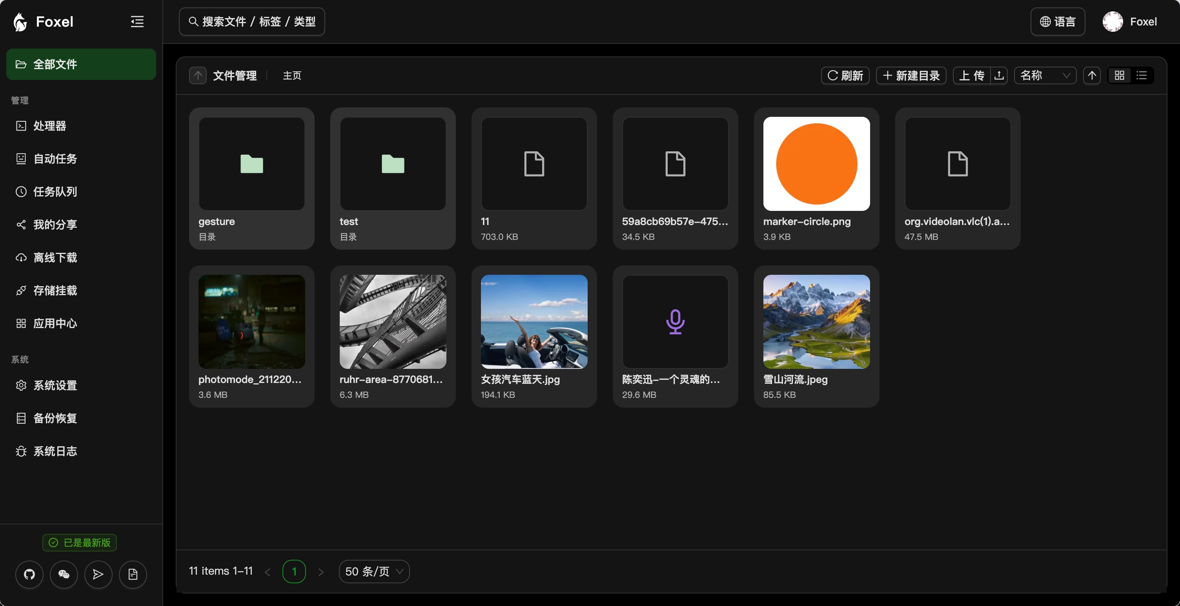
Task: Open the documentation file icon
Action: [133, 574]
